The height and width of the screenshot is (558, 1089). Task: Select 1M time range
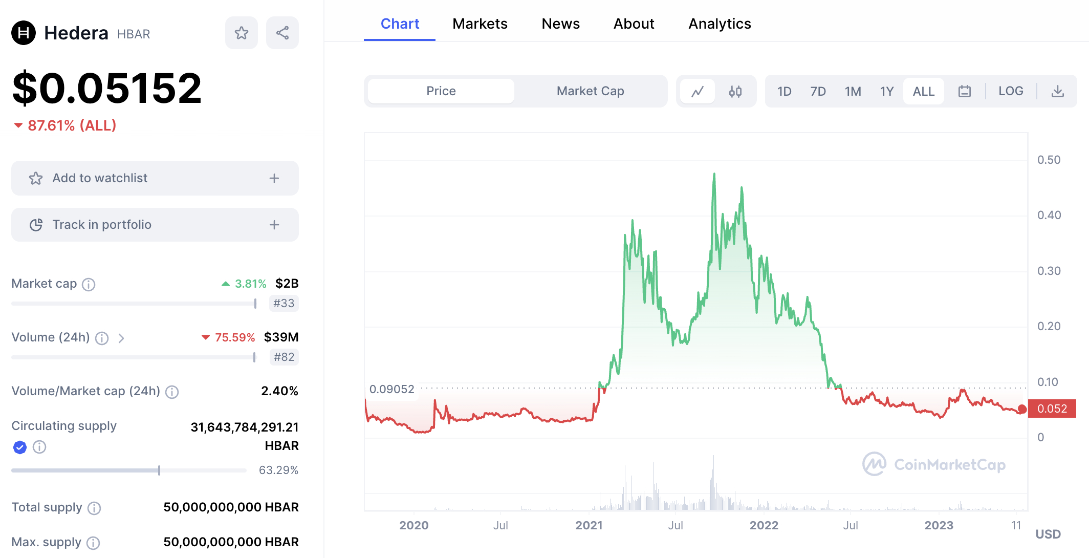853,91
